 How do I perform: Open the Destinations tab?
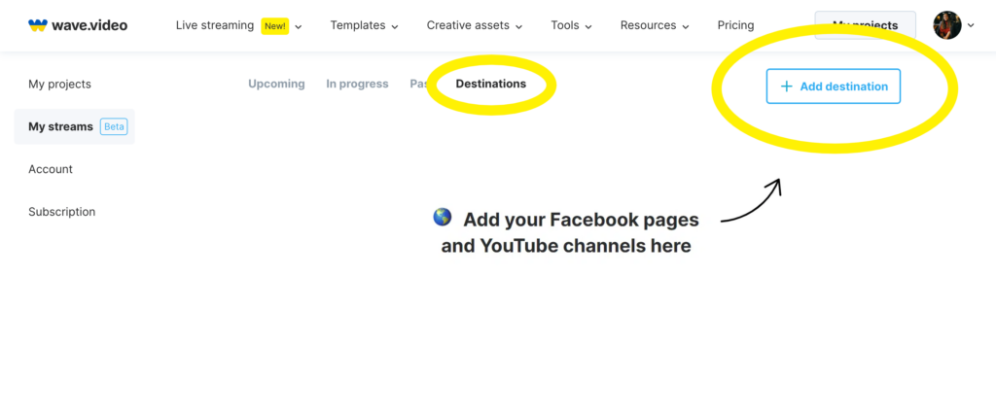[x=490, y=84]
